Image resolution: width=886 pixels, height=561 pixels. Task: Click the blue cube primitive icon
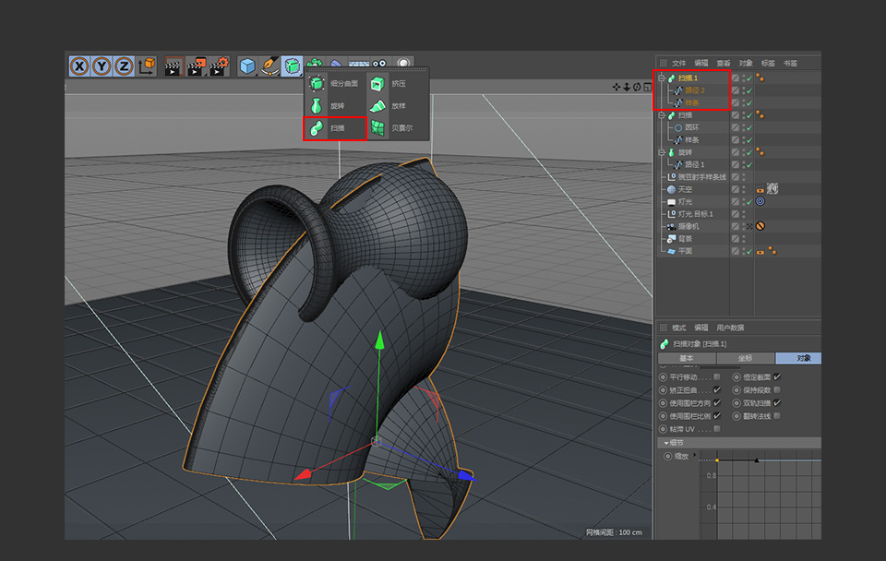(247, 66)
